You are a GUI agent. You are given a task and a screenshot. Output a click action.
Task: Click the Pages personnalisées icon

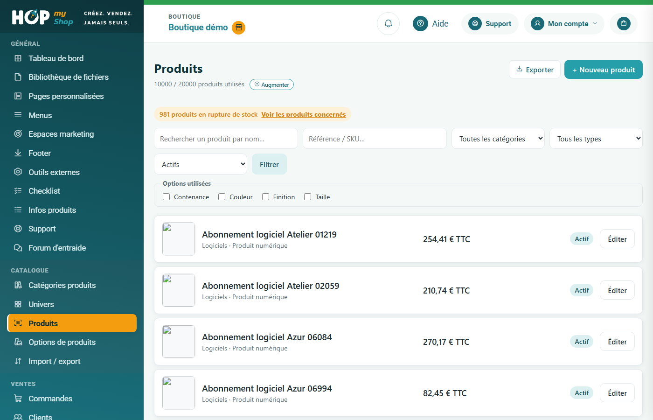(x=18, y=96)
